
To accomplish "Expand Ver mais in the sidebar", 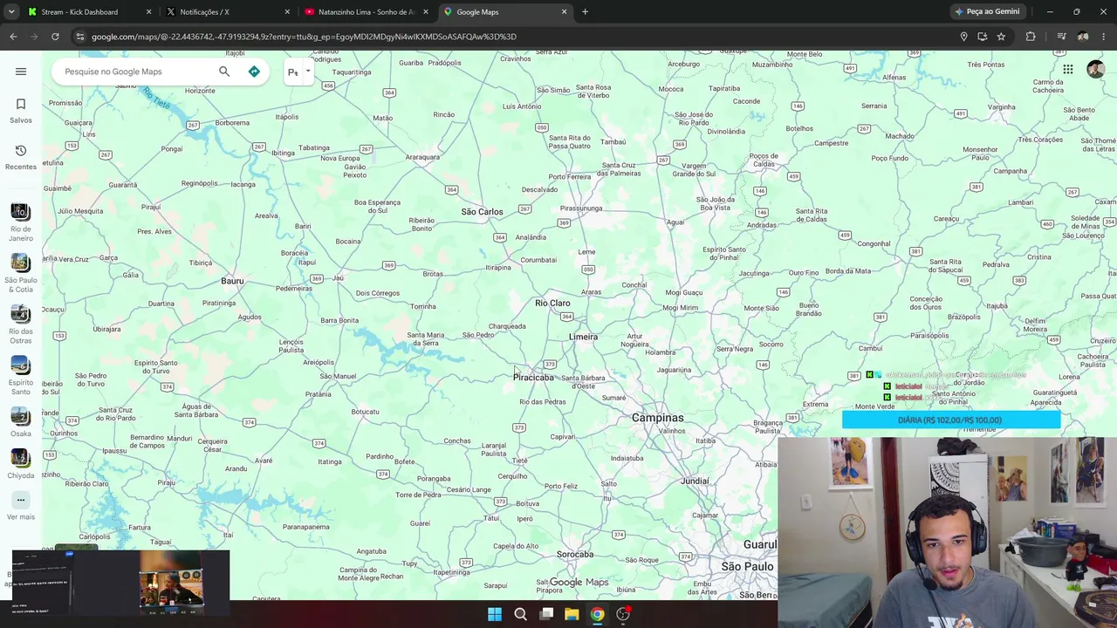I will point(21,506).
